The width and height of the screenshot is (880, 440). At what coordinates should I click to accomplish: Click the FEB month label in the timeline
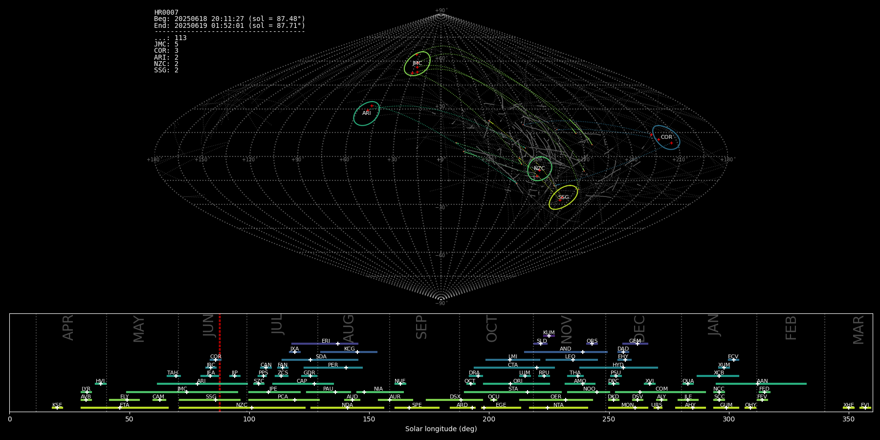tap(791, 328)
